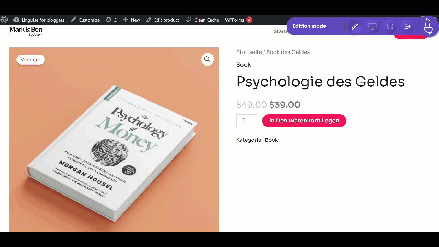Click the Verkauf! sale badge
Viewport: 439px width, 247px height.
[31, 60]
